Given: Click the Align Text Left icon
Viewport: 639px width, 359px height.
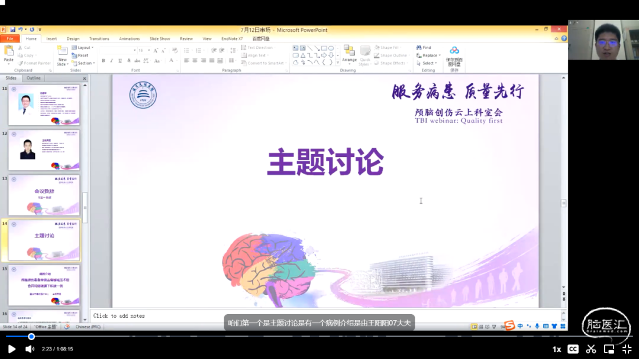Looking at the screenshot, I should click(x=186, y=61).
